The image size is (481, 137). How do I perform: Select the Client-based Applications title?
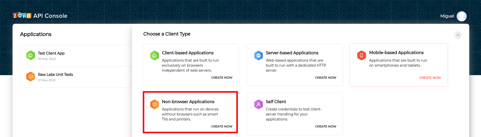click(188, 53)
